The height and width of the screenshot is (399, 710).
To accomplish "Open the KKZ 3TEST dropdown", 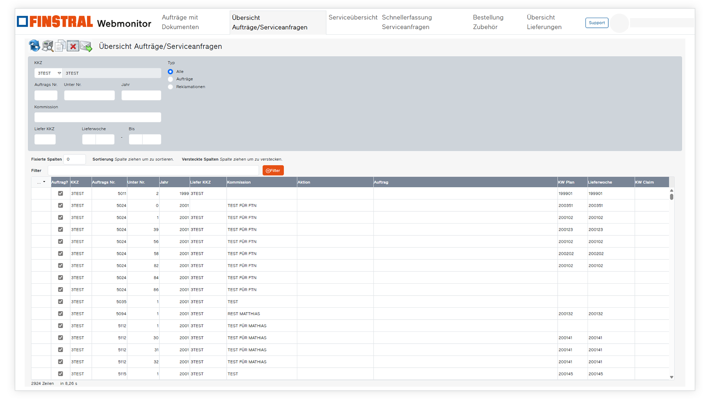I will [x=48, y=73].
